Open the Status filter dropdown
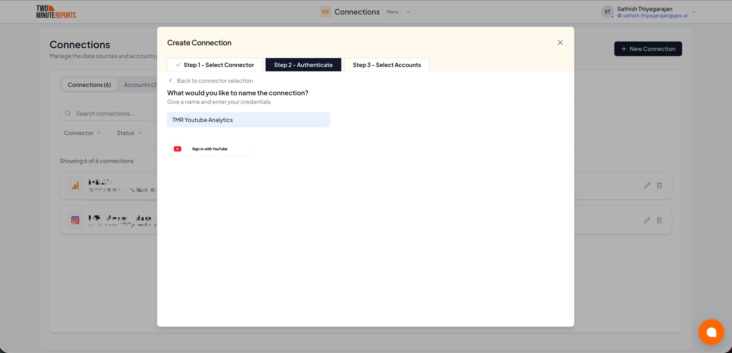 point(129,133)
